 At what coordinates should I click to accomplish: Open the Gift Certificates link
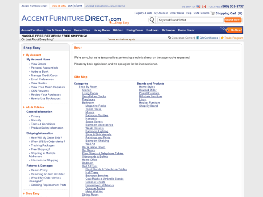coord(209,38)
